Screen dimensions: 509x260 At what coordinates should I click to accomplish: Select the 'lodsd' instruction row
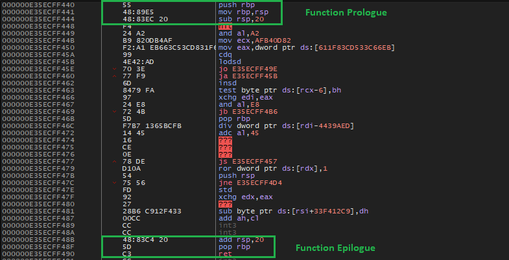tap(229, 62)
